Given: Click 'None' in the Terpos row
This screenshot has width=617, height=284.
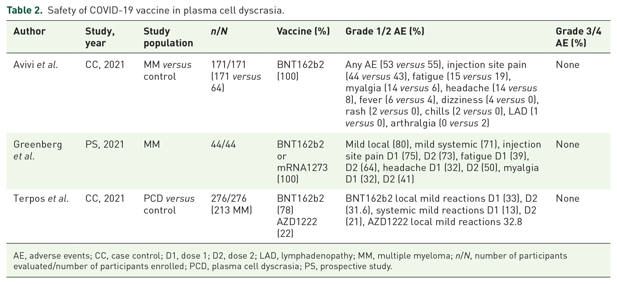Looking at the screenshot, I should (x=567, y=198).
